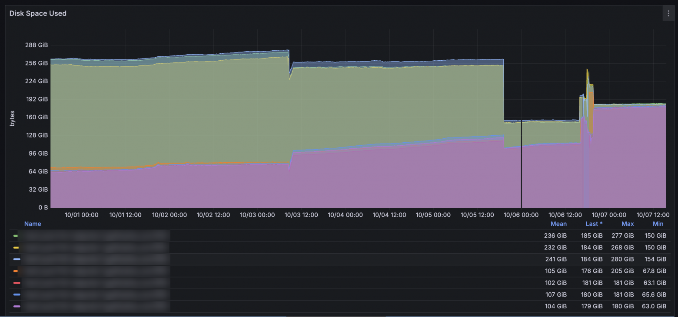The width and height of the screenshot is (678, 317).
Task: Sort legend by Min column
Action: pyautogui.click(x=658, y=224)
